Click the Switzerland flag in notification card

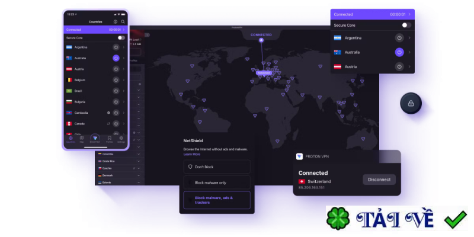tap(302, 181)
